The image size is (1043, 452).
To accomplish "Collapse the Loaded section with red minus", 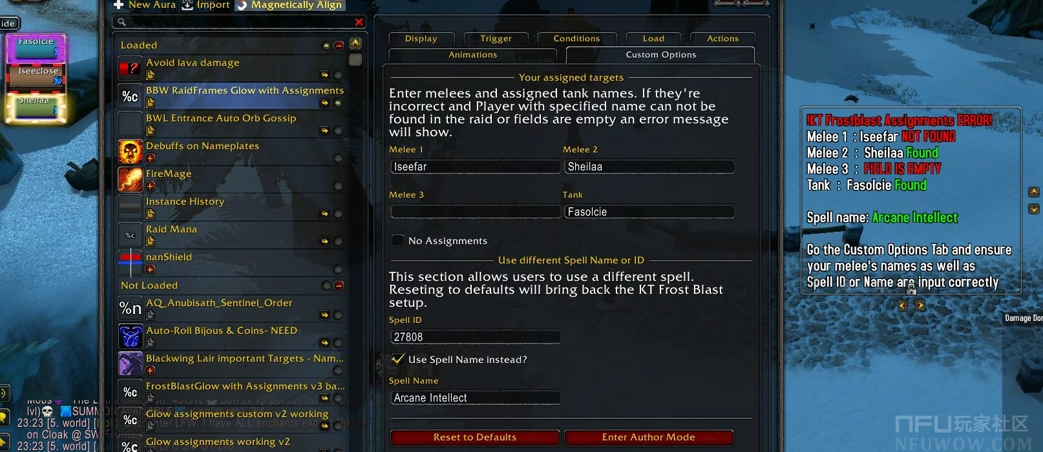I will pos(339,45).
